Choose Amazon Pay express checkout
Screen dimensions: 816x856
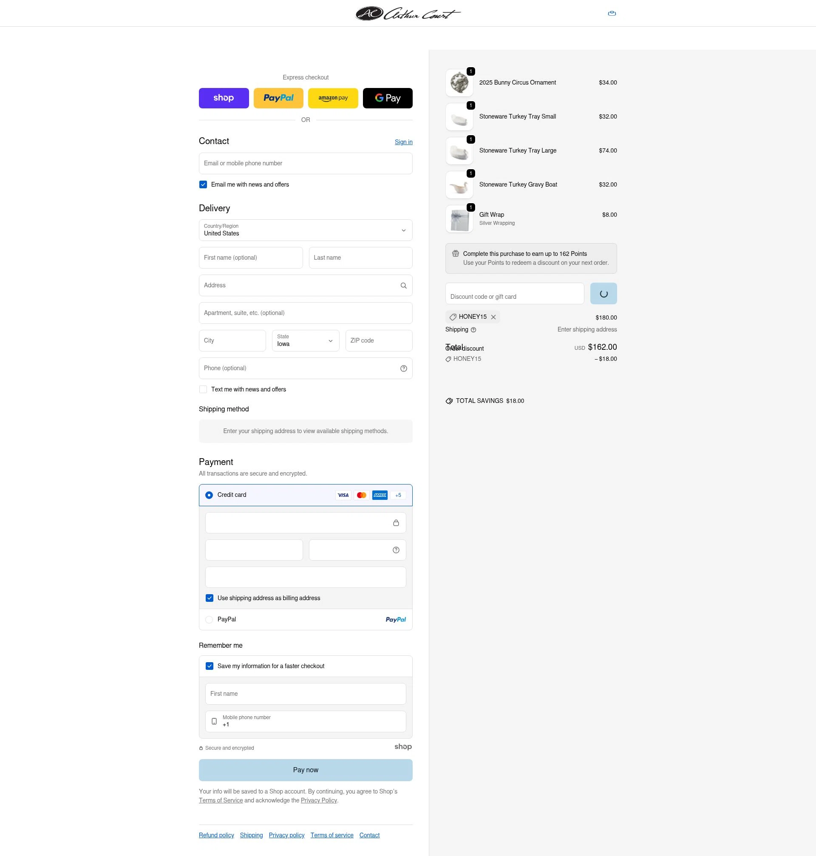point(332,98)
